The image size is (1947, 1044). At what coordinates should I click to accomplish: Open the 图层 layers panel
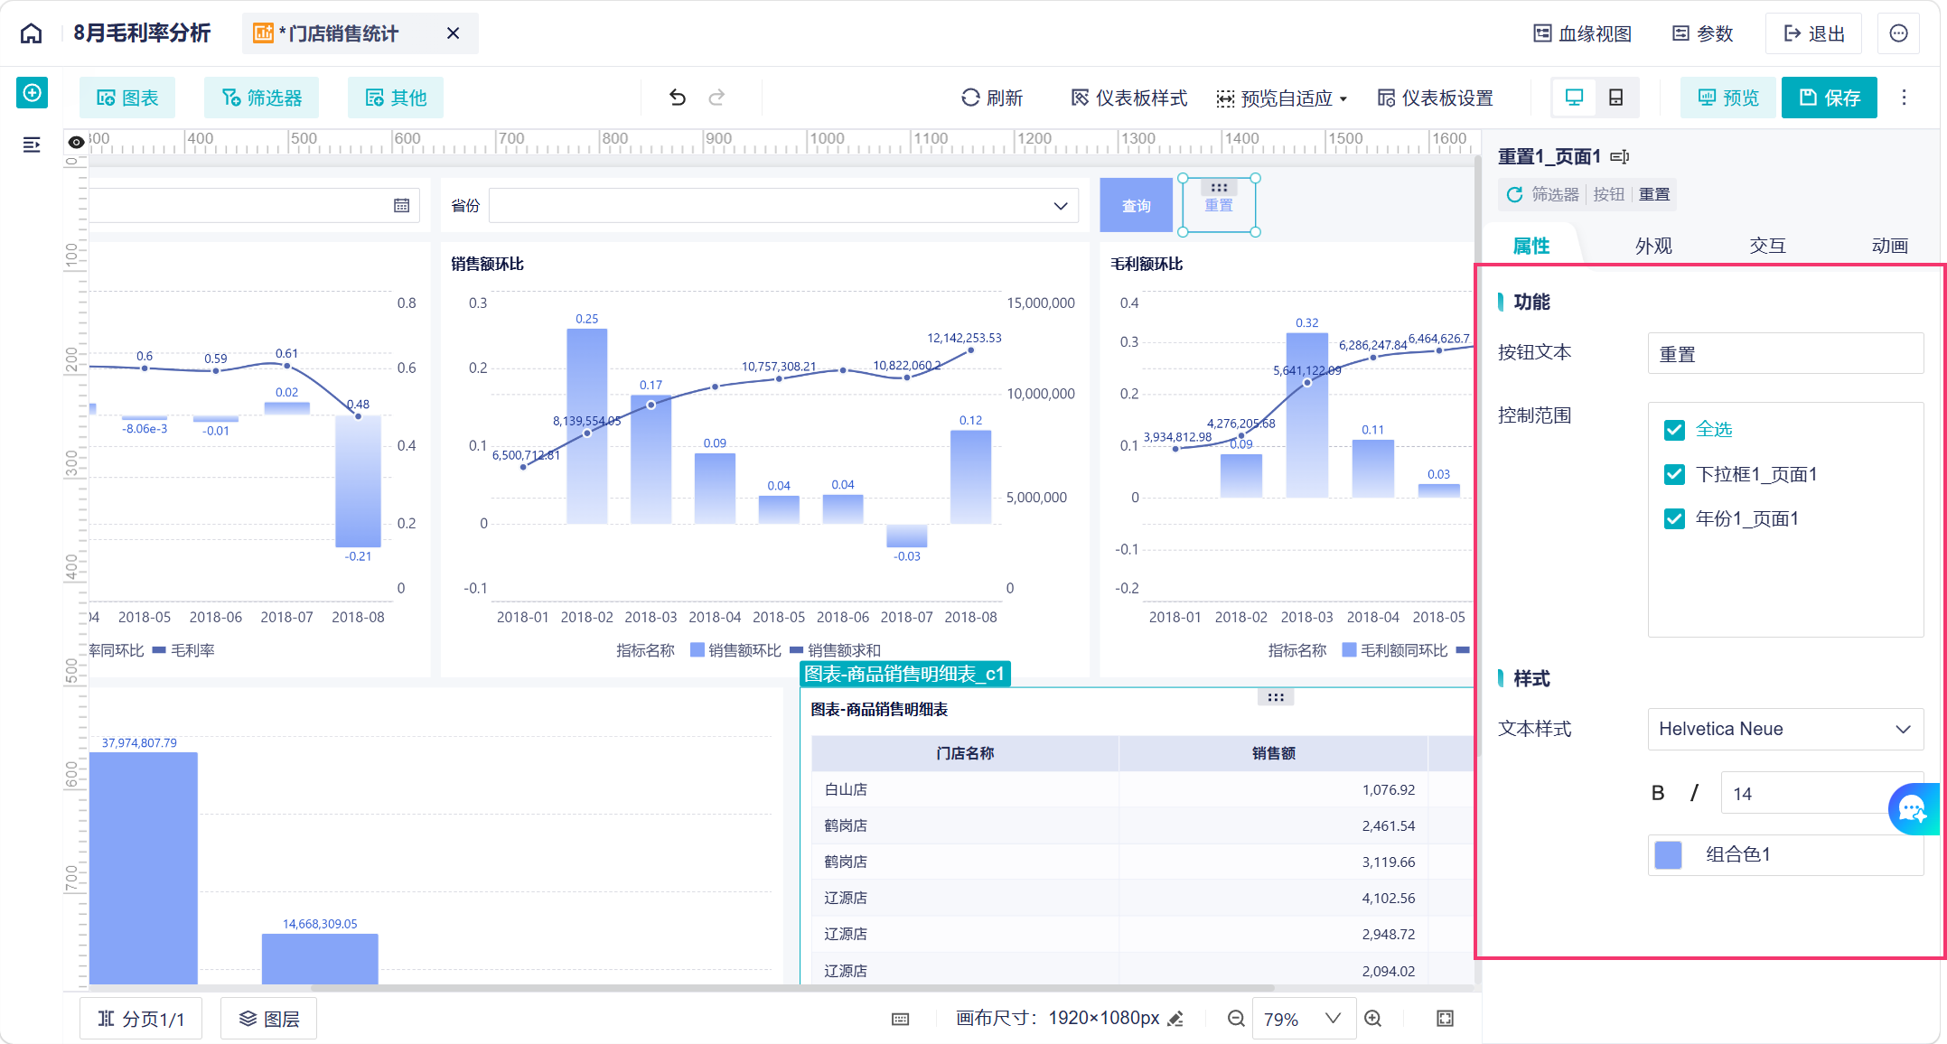click(x=268, y=1019)
